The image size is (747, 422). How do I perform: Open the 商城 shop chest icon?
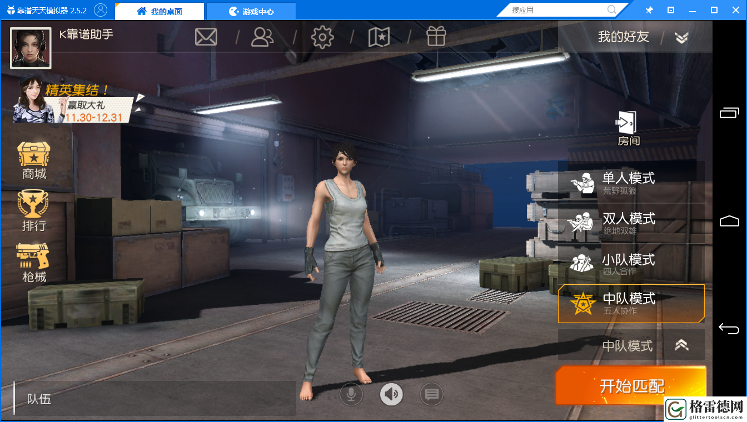[x=34, y=160]
